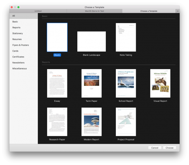Select the Stationery category
This screenshot has width=189, height=165.
[24, 33]
